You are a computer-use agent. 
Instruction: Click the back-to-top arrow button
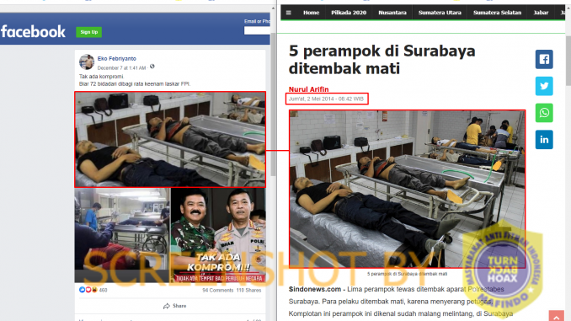(557, 316)
